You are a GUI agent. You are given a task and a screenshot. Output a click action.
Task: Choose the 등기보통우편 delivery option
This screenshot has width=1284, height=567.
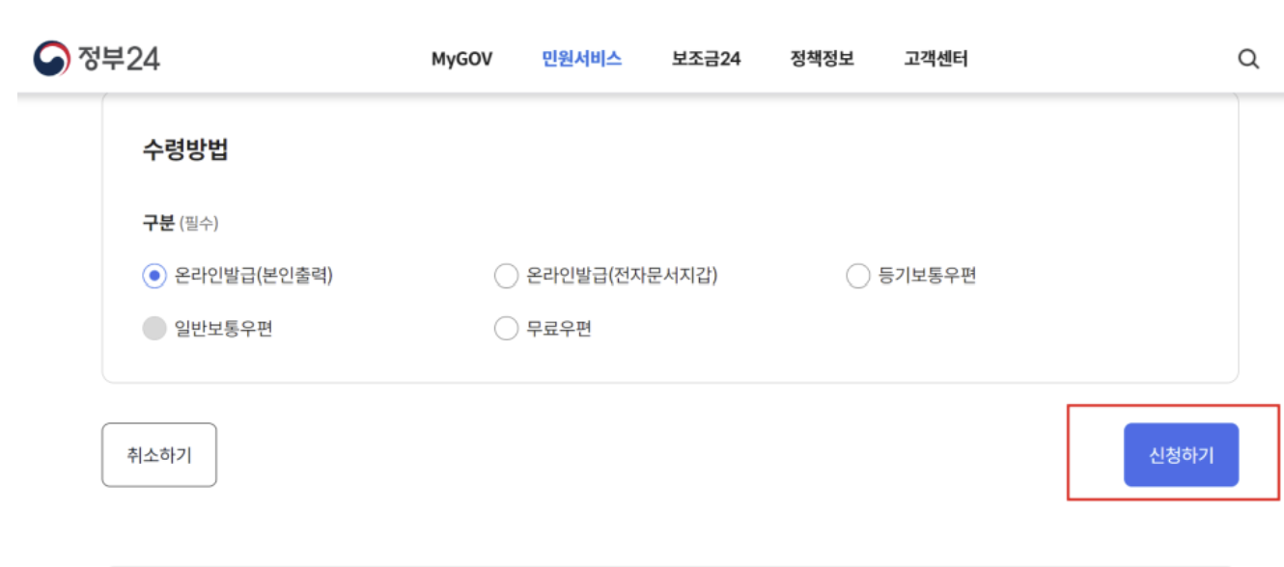pyautogui.click(x=857, y=275)
